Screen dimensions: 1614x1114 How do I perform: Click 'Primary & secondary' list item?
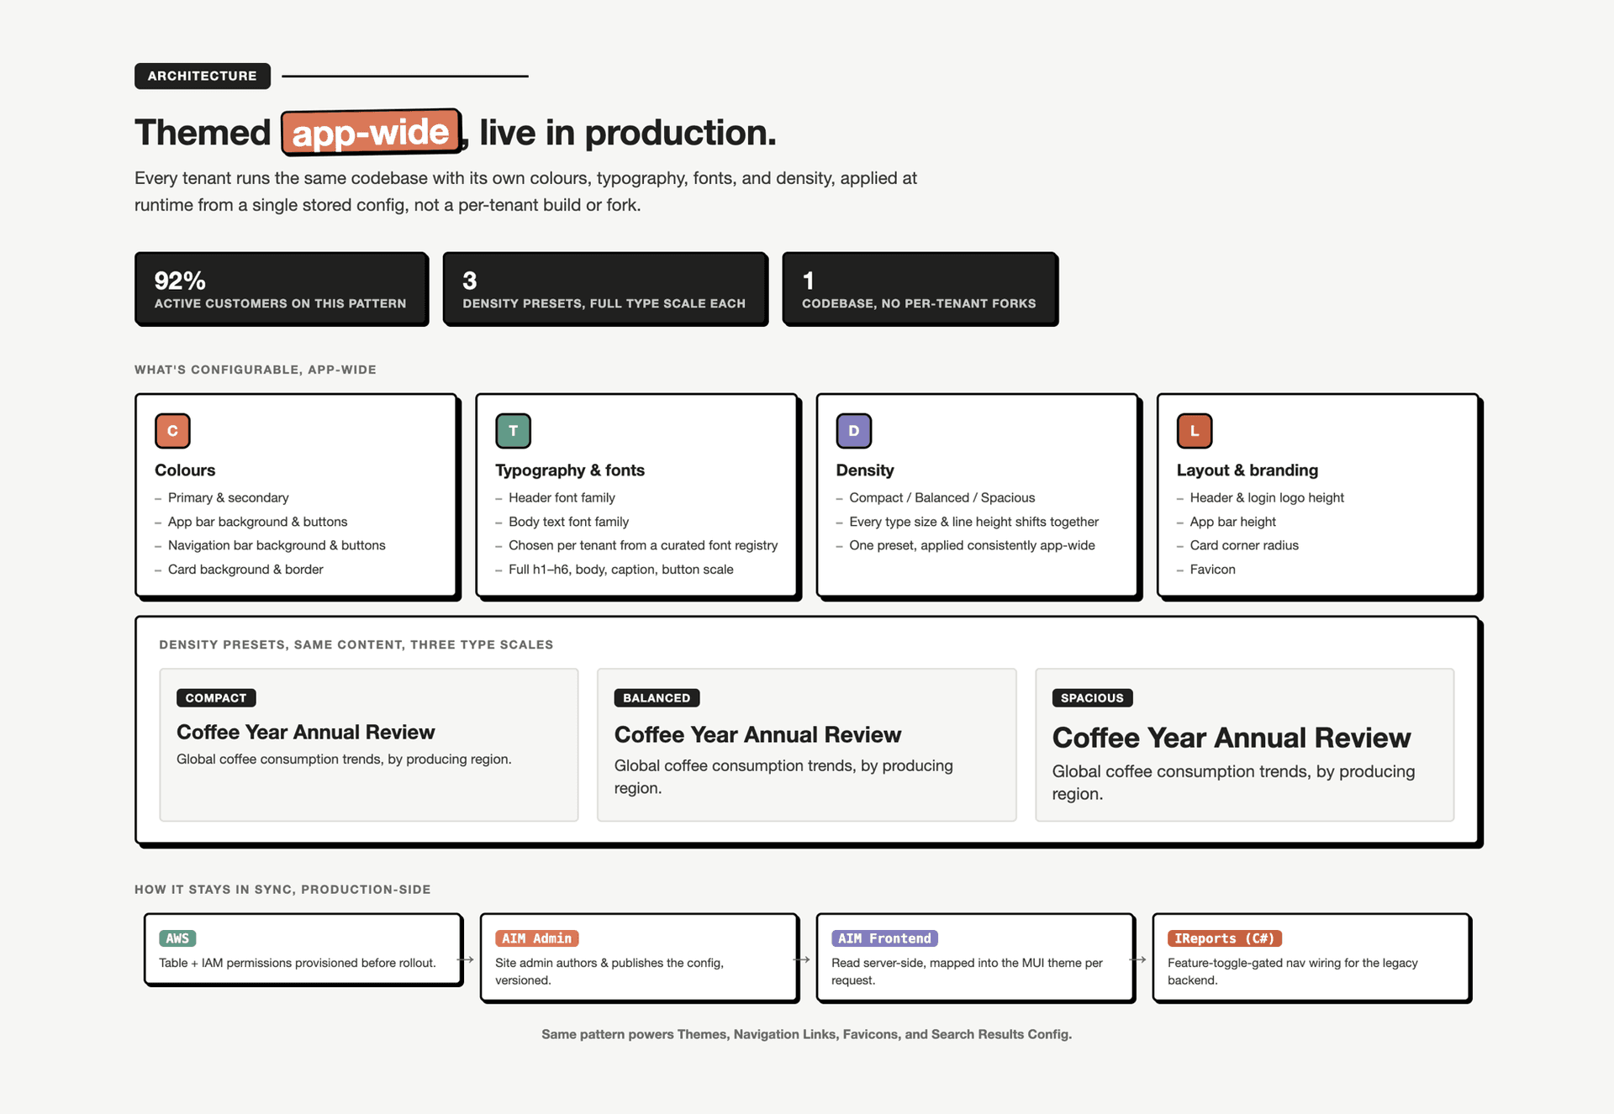click(x=229, y=497)
